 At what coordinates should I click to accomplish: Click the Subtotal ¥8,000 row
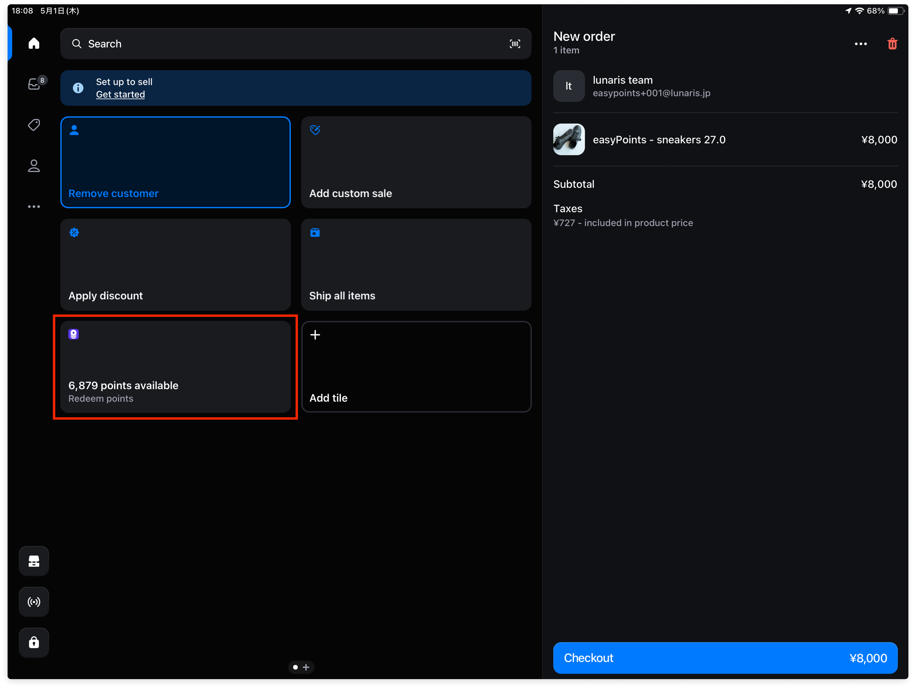725,184
